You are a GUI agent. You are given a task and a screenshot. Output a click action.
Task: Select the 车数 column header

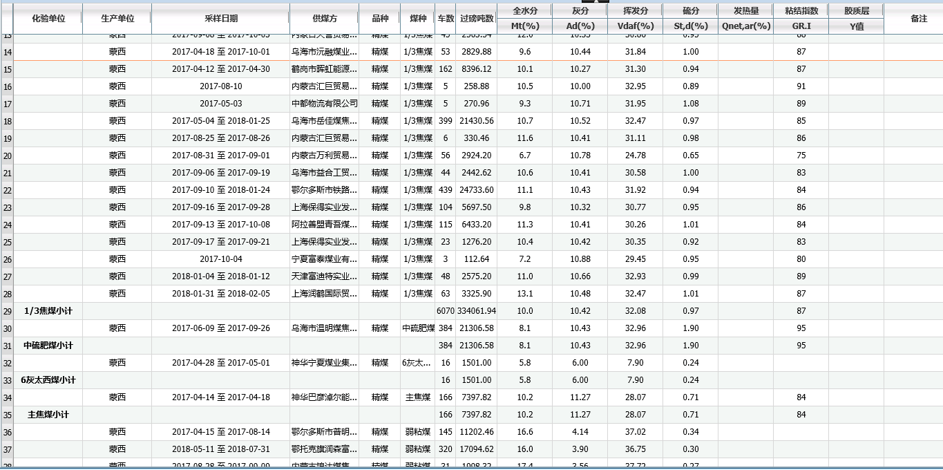point(446,19)
